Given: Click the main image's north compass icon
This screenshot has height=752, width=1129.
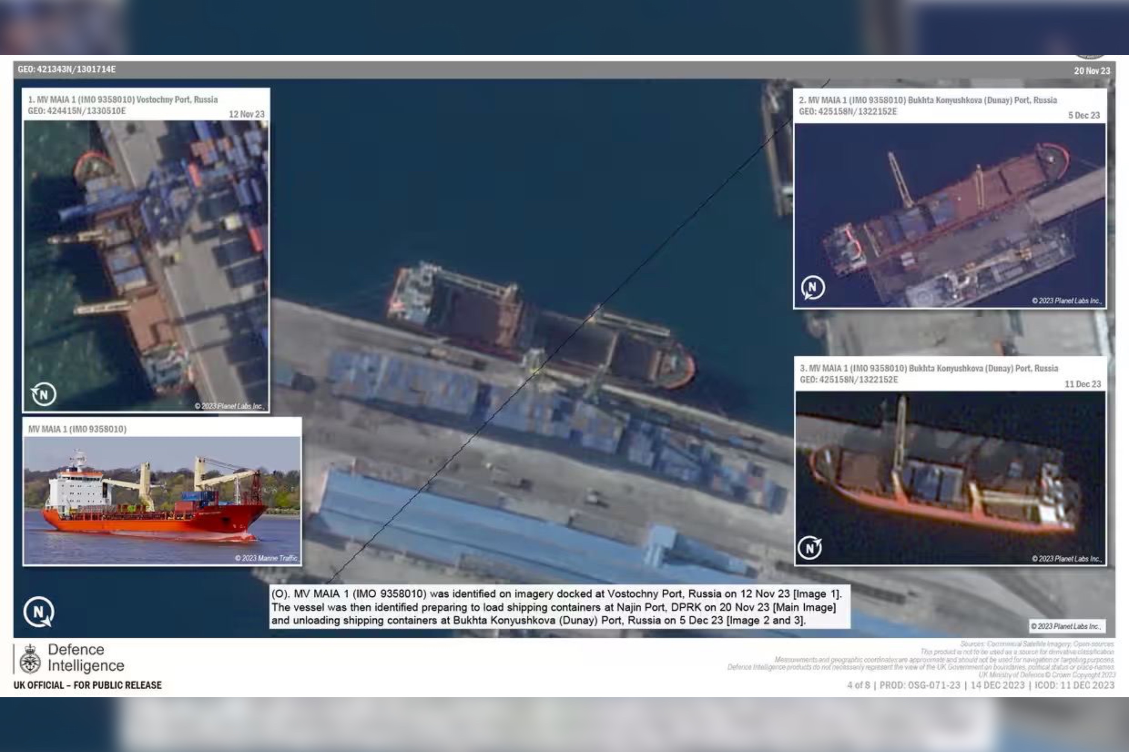Looking at the screenshot, I should tap(38, 612).
